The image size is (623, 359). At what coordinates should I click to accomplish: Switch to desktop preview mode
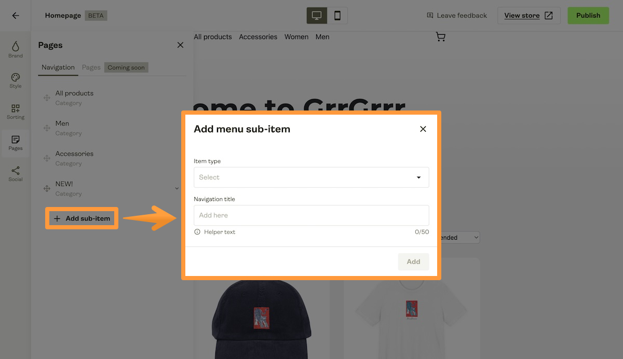click(x=317, y=16)
